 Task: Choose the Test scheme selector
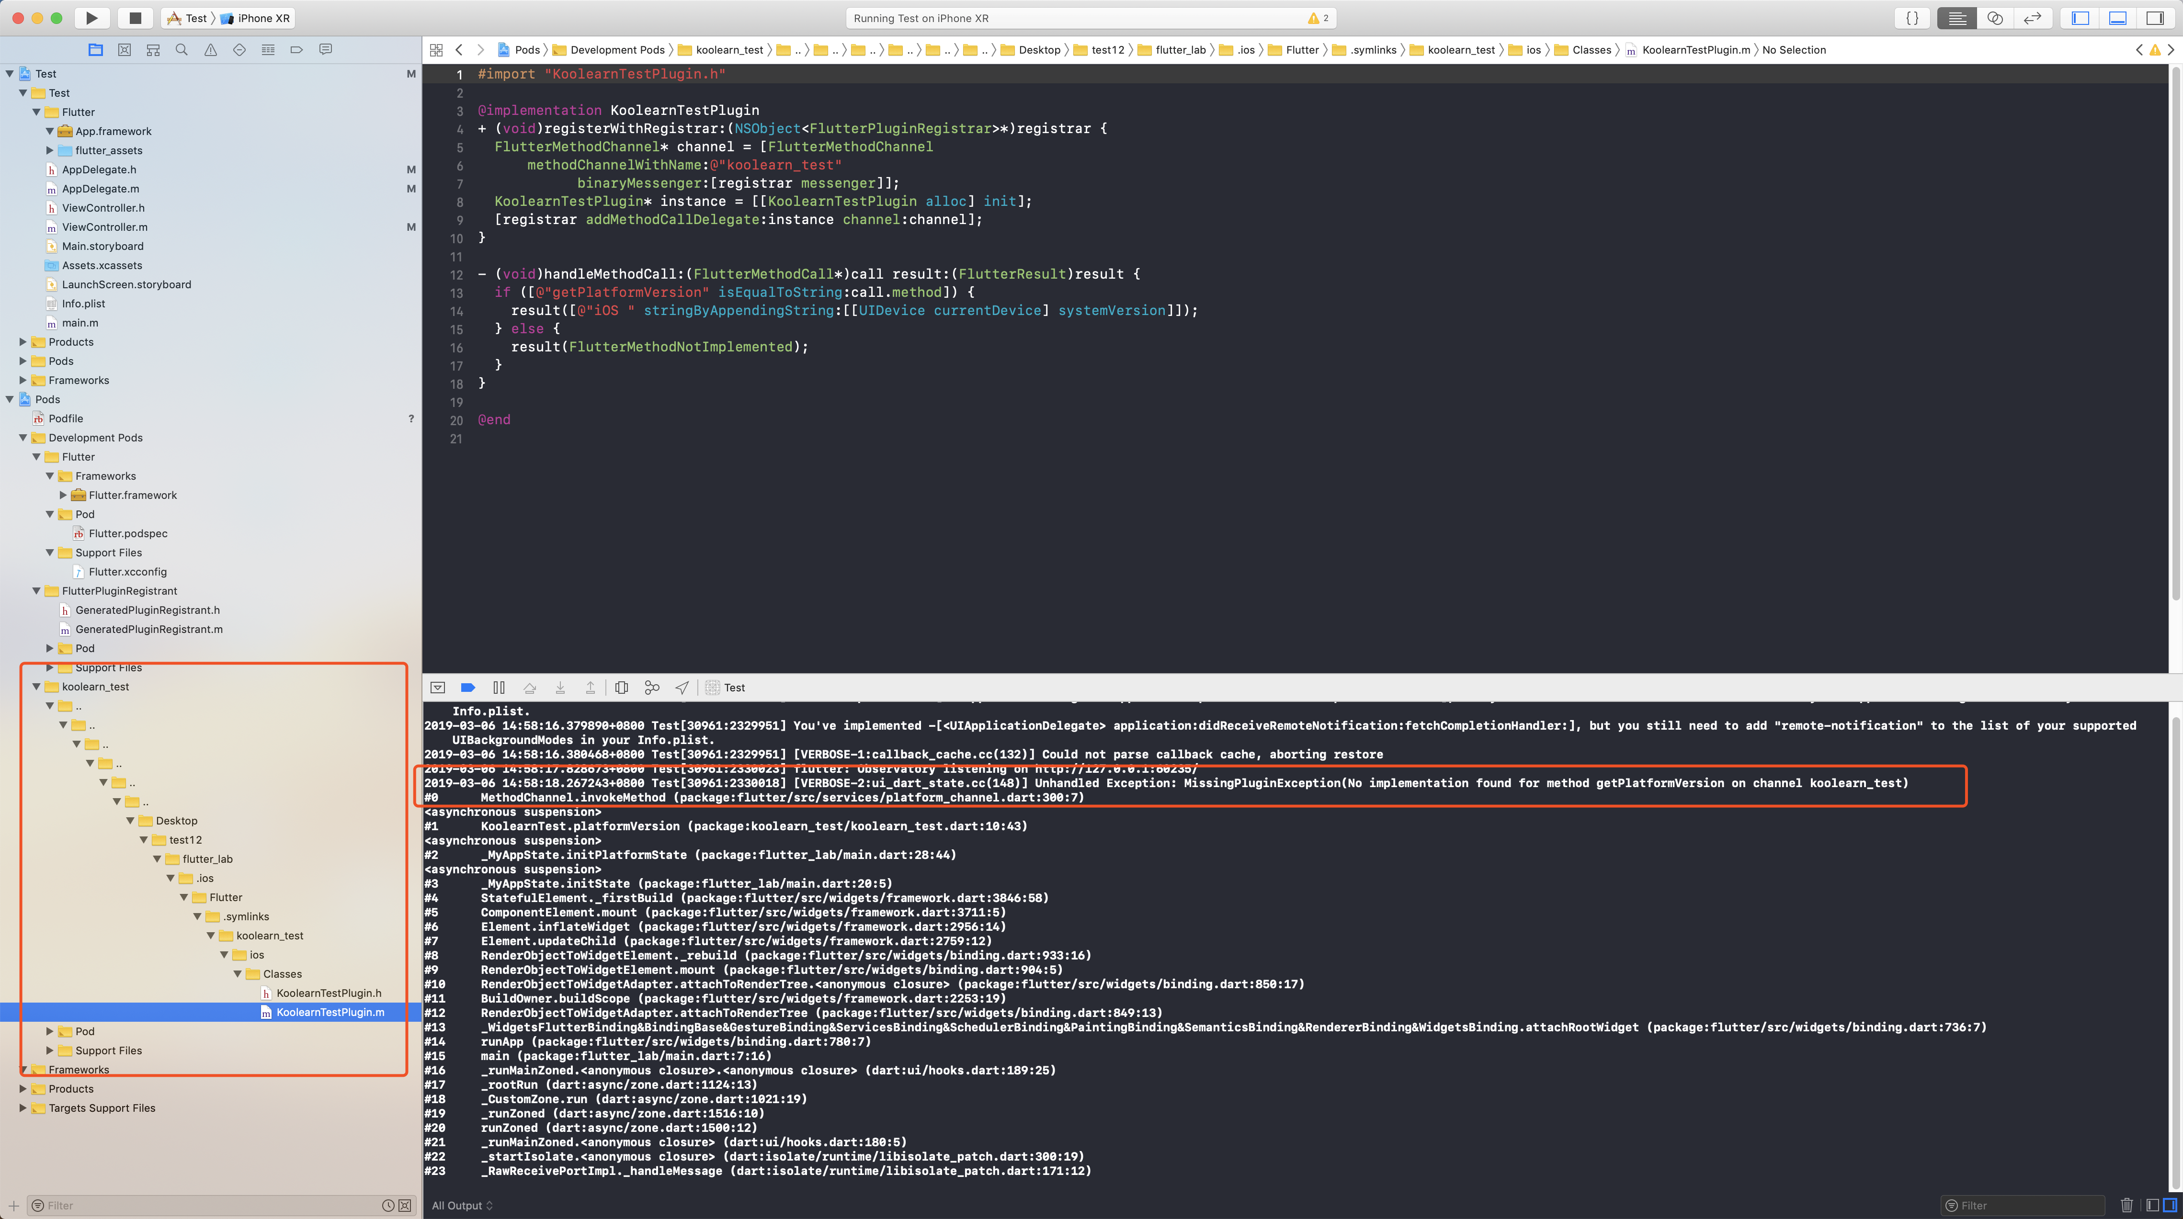pos(187,18)
